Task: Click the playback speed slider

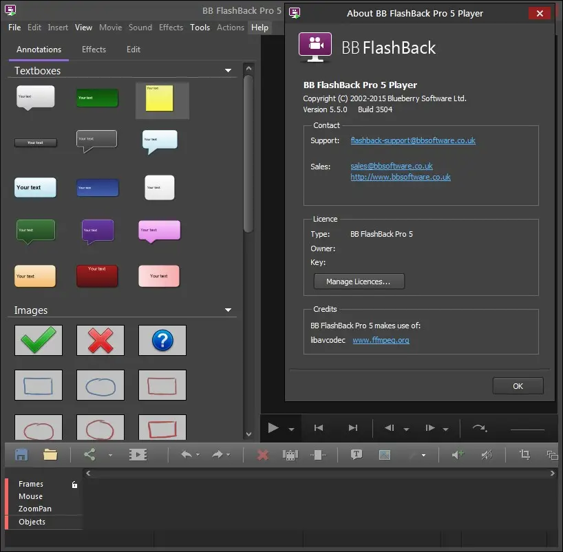Action: click(x=527, y=429)
